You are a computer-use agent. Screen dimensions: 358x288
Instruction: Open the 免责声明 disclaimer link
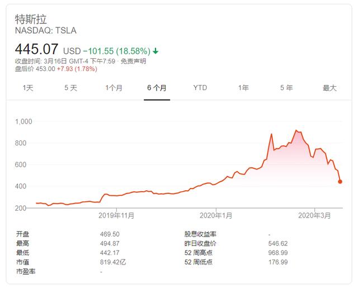tap(133, 61)
